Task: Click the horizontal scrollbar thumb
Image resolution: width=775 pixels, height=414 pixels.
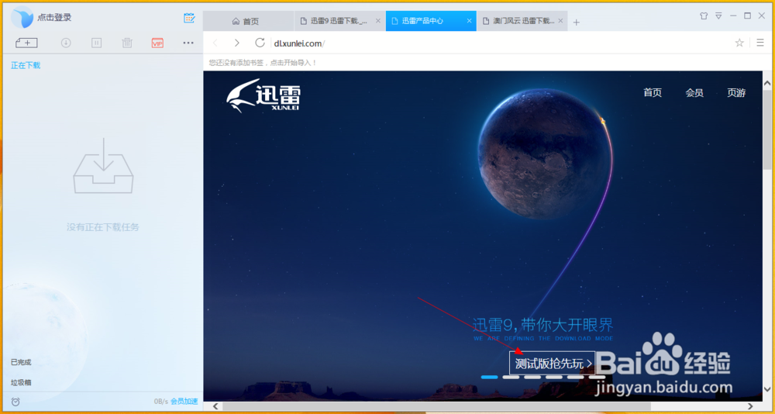Action: [436, 406]
